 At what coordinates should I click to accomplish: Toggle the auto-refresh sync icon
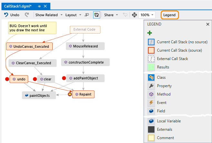96,15
